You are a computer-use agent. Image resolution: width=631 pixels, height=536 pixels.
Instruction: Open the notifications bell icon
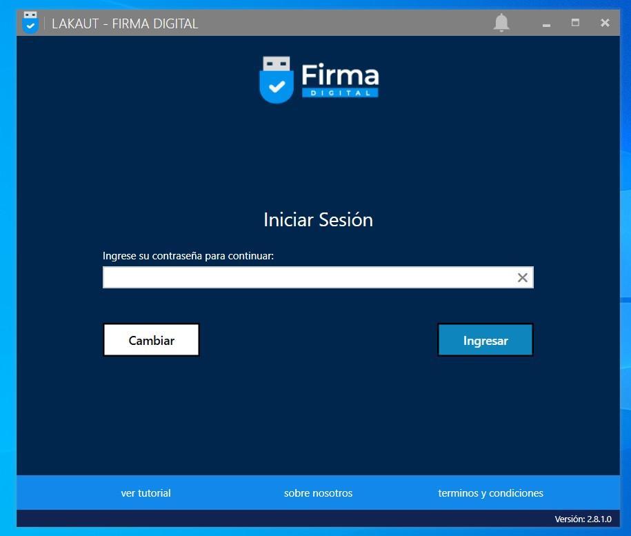pos(501,23)
